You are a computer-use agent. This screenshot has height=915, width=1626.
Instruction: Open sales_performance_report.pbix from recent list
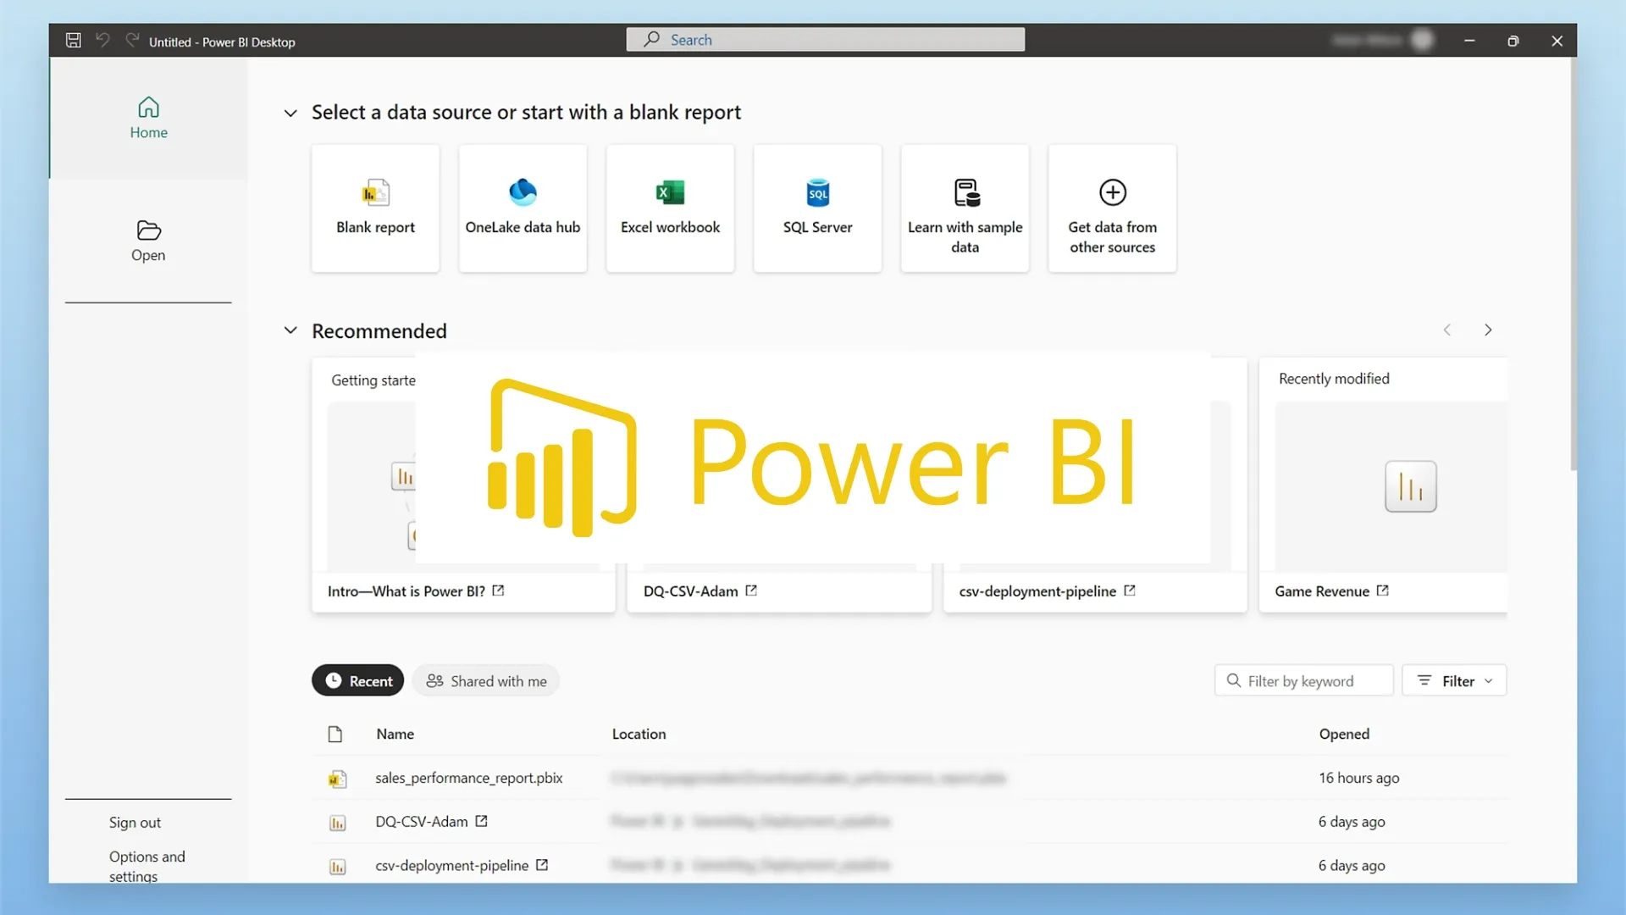(468, 778)
